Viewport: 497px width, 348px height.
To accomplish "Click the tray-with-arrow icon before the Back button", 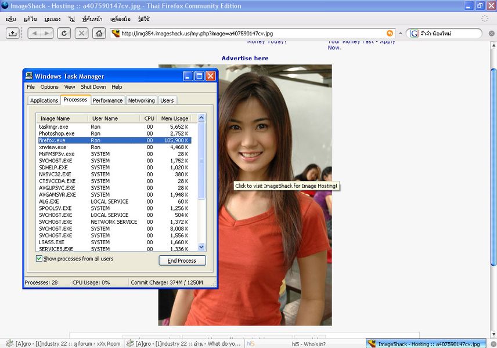I will (13, 33).
